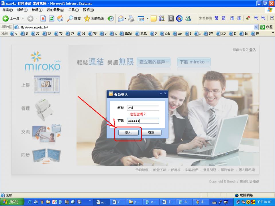Image resolution: width=275 pixels, height=206 pixels.
Task: Open the Back button history dropdown arrow
Action: coord(23,19)
